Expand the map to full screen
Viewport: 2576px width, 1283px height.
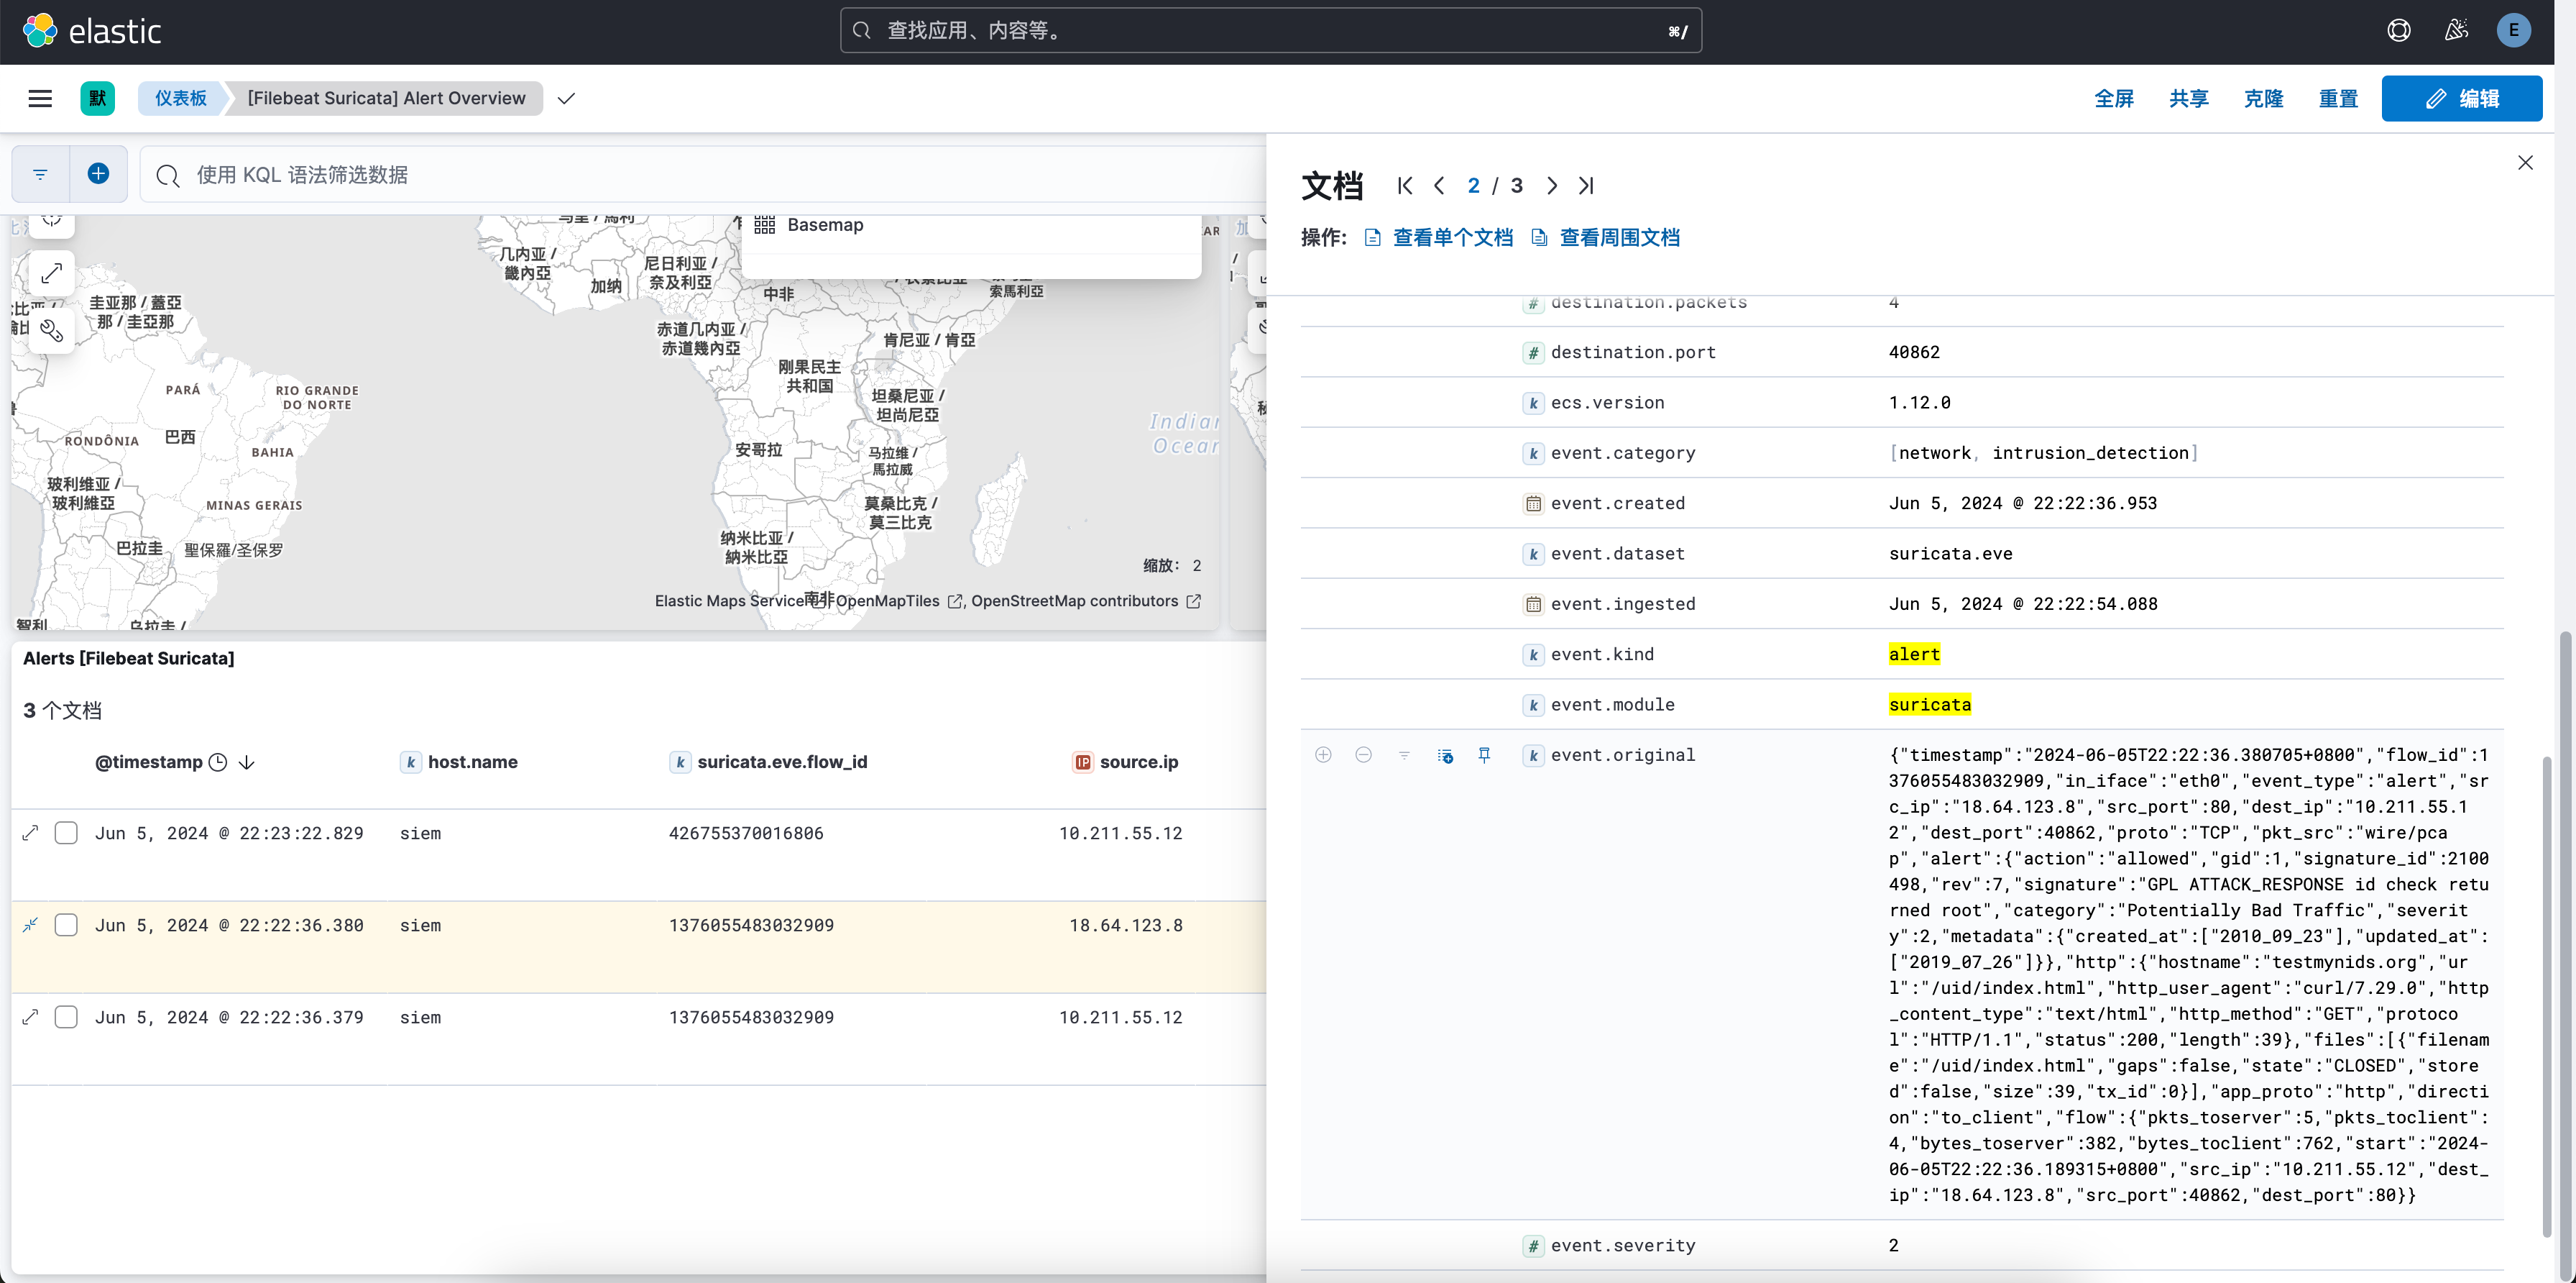pyautogui.click(x=52, y=273)
